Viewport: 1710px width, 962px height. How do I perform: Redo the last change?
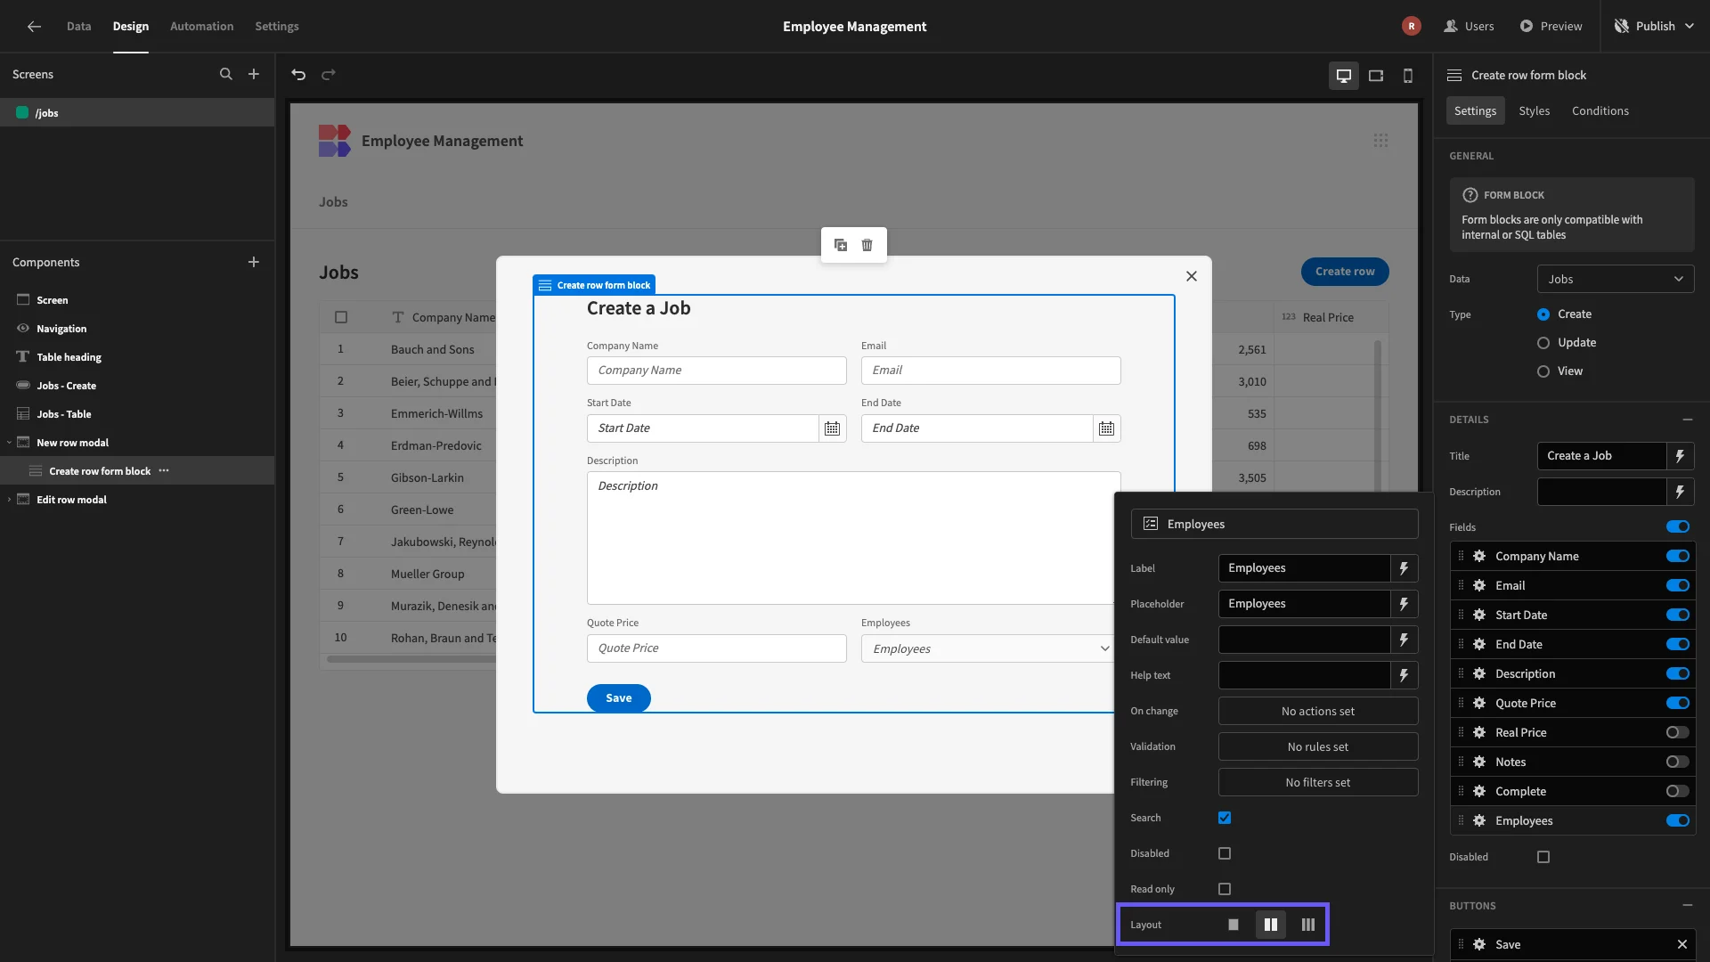329,75
